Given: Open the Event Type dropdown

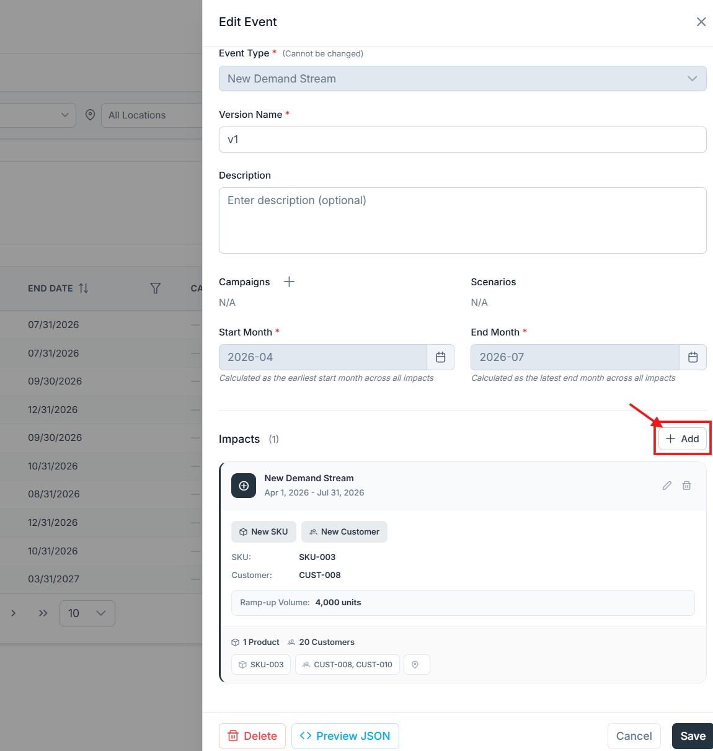Looking at the screenshot, I should pyautogui.click(x=463, y=79).
